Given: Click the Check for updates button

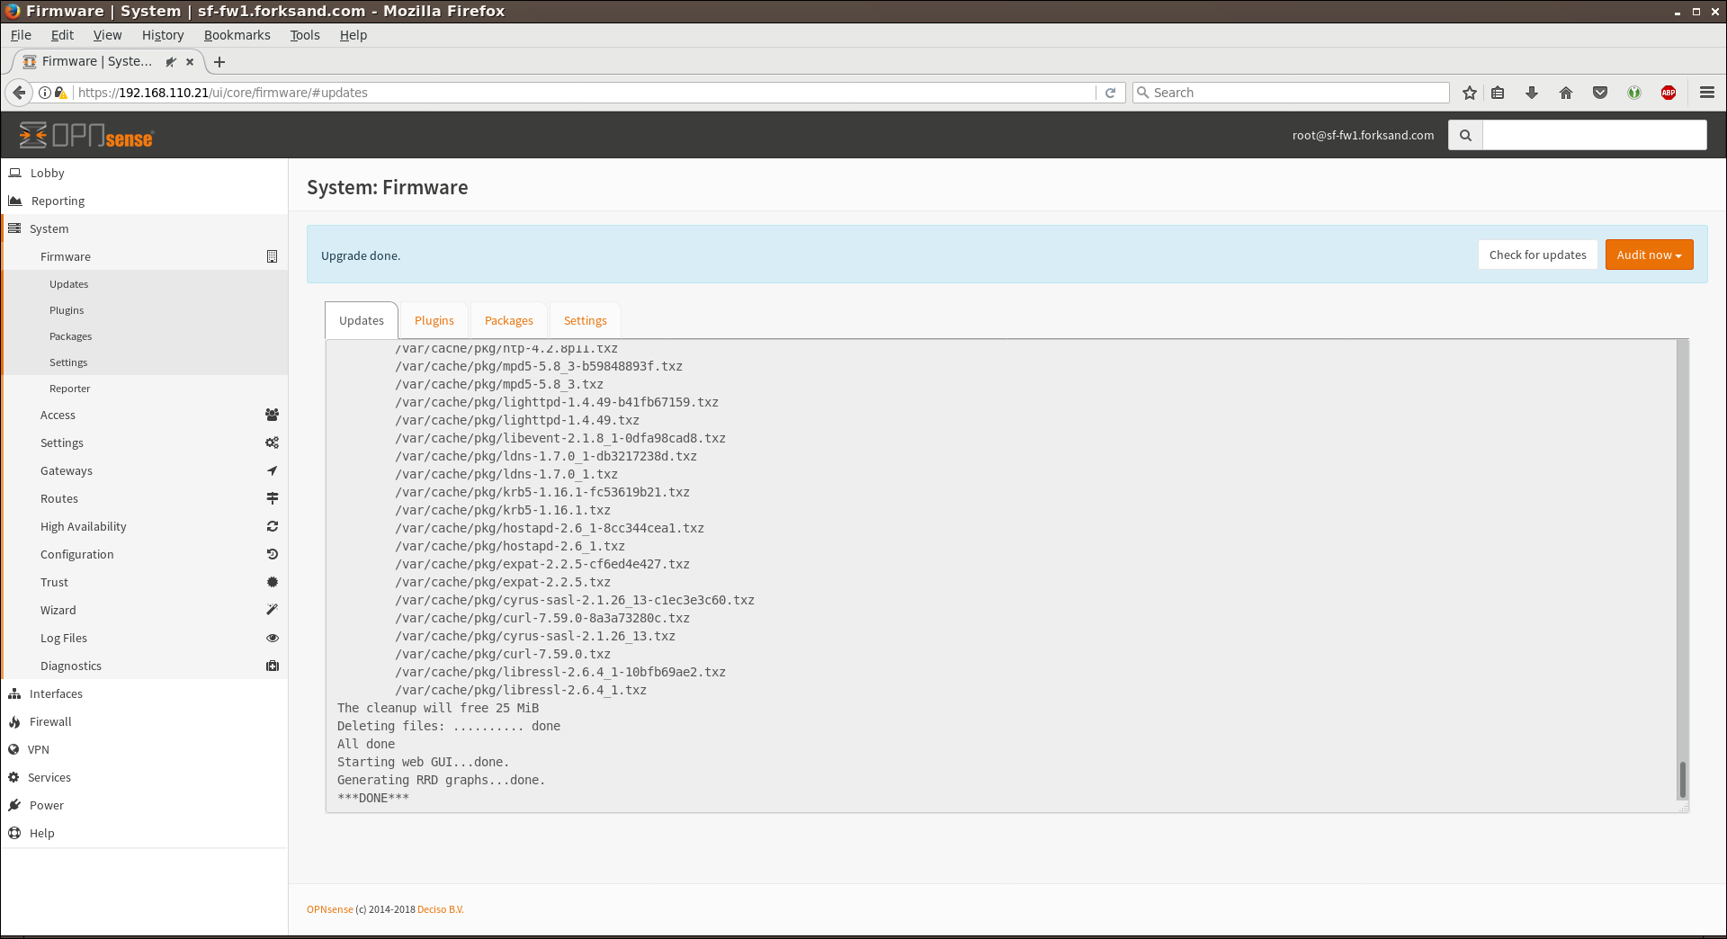Looking at the screenshot, I should point(1537,255).
